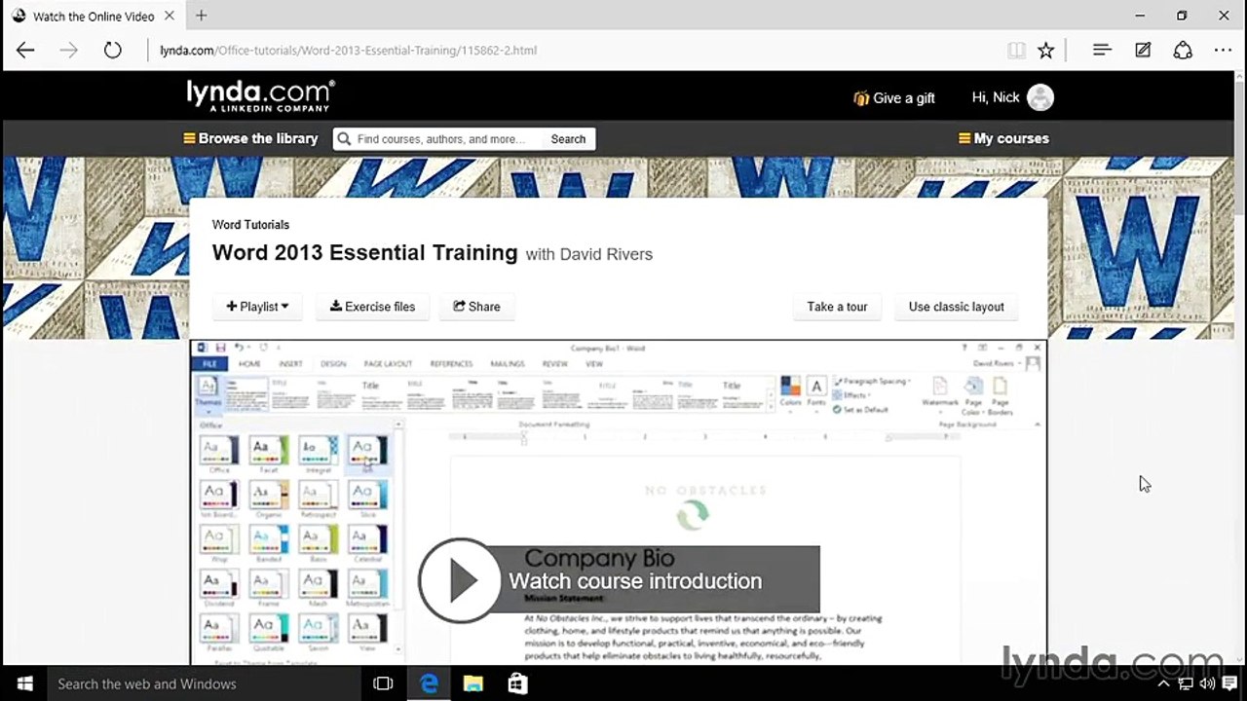Open File Explorer from the taskbar

coord(473,683)
